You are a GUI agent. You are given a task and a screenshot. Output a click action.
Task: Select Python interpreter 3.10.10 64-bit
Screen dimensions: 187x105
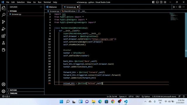pyautogui.click(x=164, y=97)
